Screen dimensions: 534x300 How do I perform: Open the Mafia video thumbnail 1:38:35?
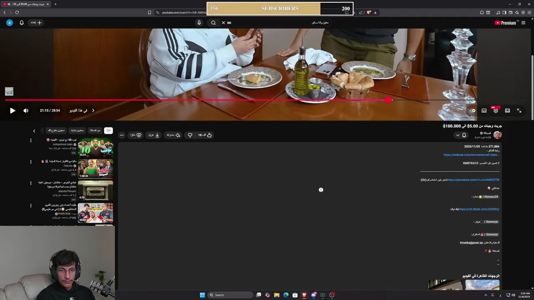pyautogui.click(x=96, y=169)
